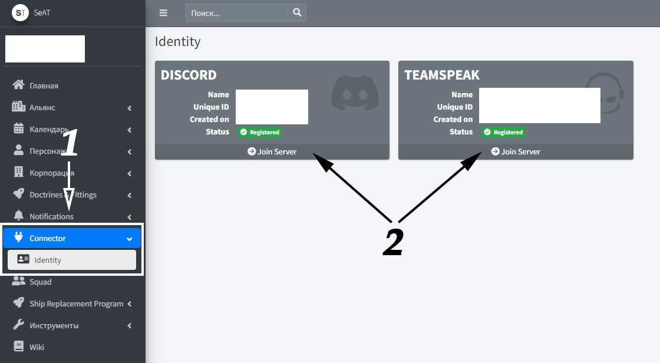Click the plug icon beside Connector
The height and width of the screenshot is (363, 660).
pyautogui.click(x=18, y=237)
